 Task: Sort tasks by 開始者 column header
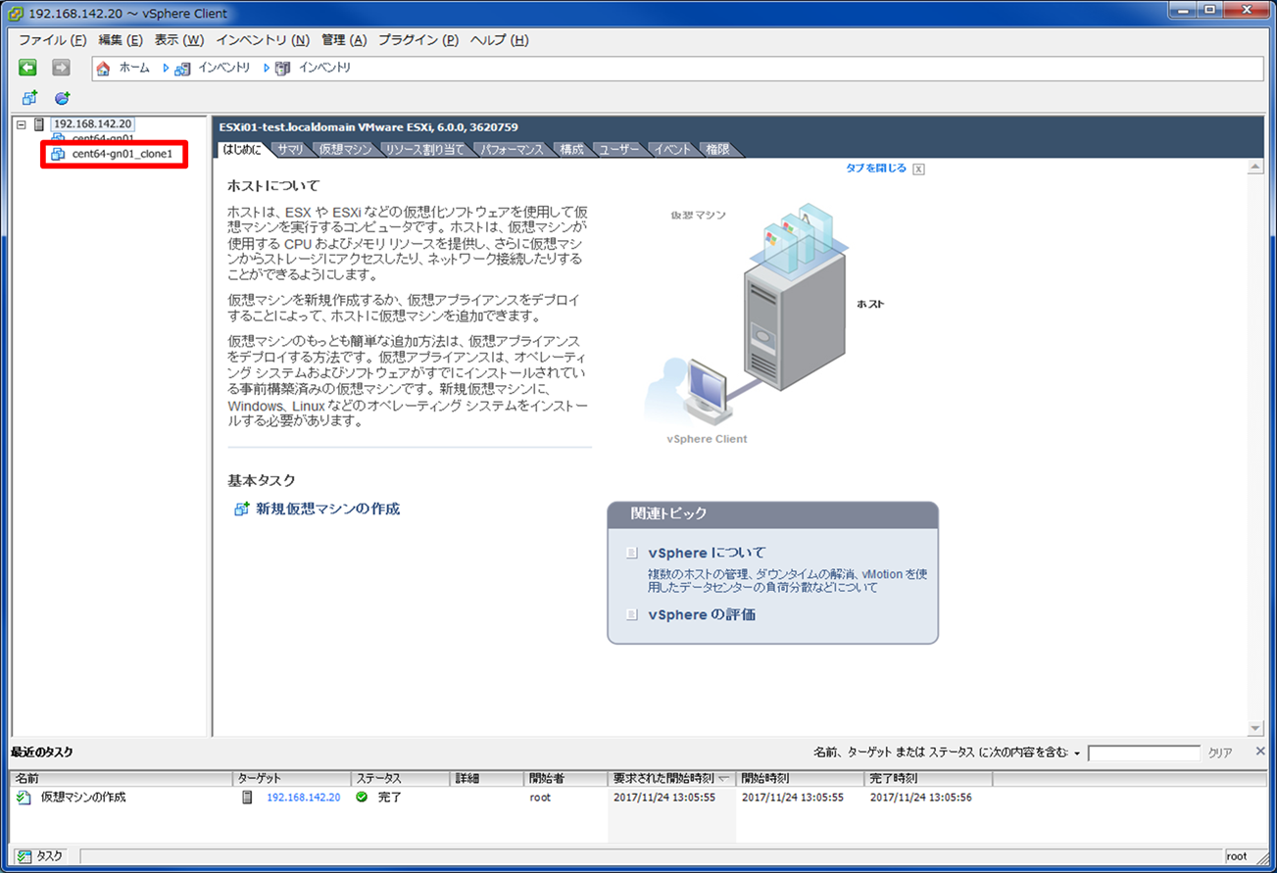coord(565,779)
